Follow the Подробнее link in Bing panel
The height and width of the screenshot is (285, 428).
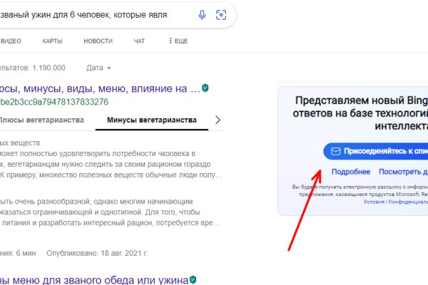[351, 172]
